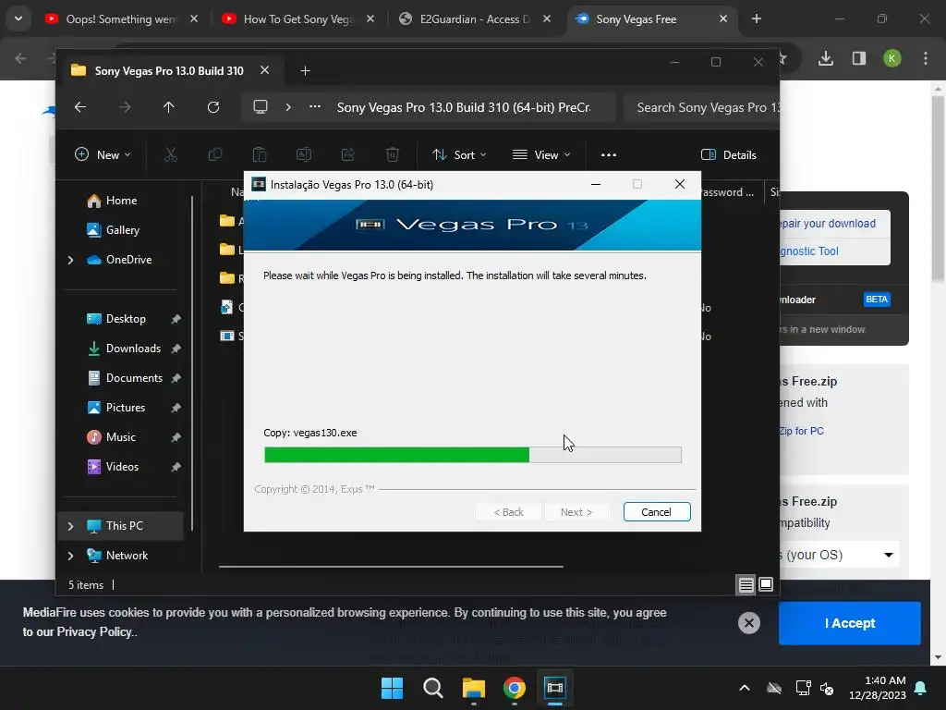This screenshot has height=710, width=946.
Task: Click Vegas installer taskbar icon
Action: point(555,688)
